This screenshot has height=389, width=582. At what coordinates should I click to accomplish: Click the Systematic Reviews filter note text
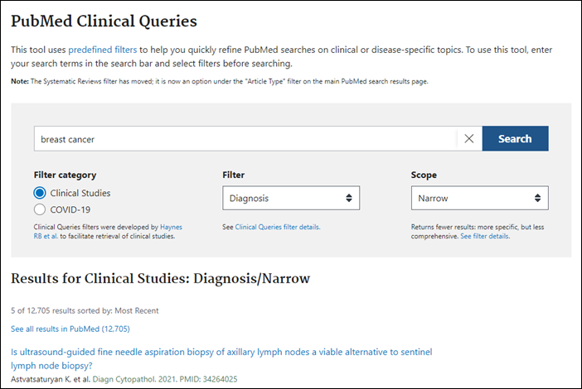point(220,81)
